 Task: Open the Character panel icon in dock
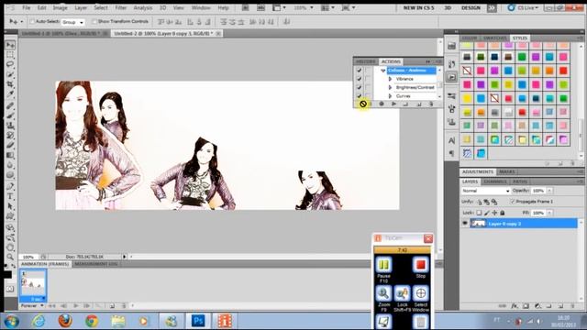coord(452,140)
